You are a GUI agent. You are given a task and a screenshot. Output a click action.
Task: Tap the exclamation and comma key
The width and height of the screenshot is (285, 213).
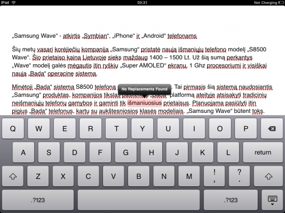tap(215, 176)
